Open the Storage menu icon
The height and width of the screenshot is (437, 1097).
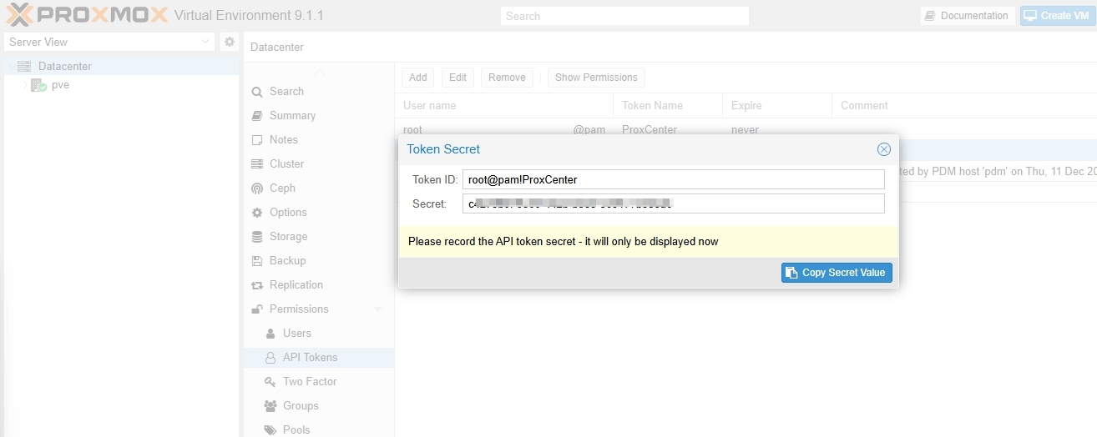pos(257,237)
